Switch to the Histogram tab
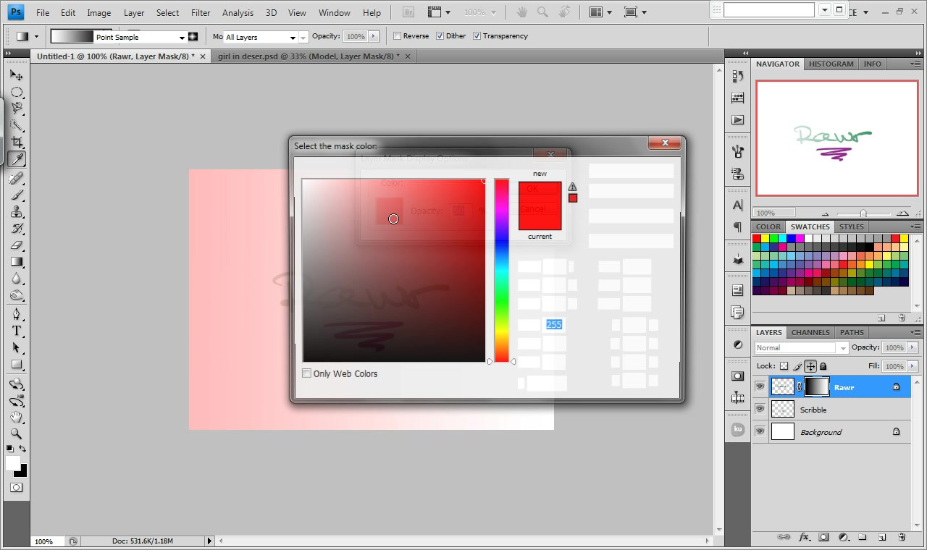This screenshot has width=927, height=550. [831, 64]
